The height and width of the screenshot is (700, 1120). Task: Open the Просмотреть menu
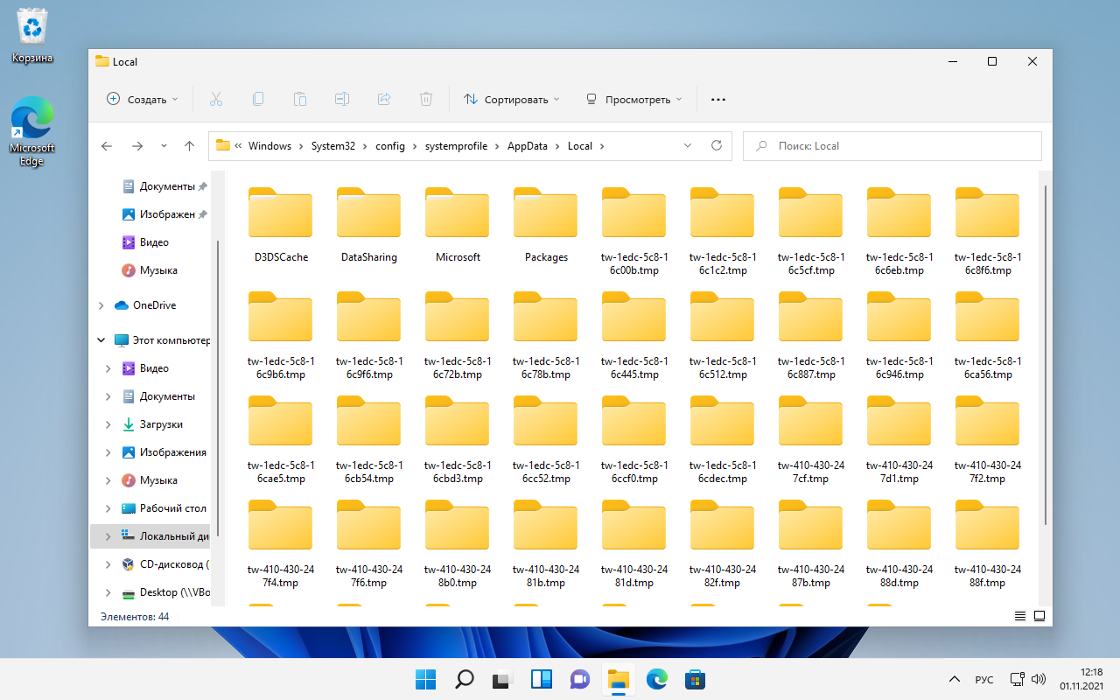[633, 99]
